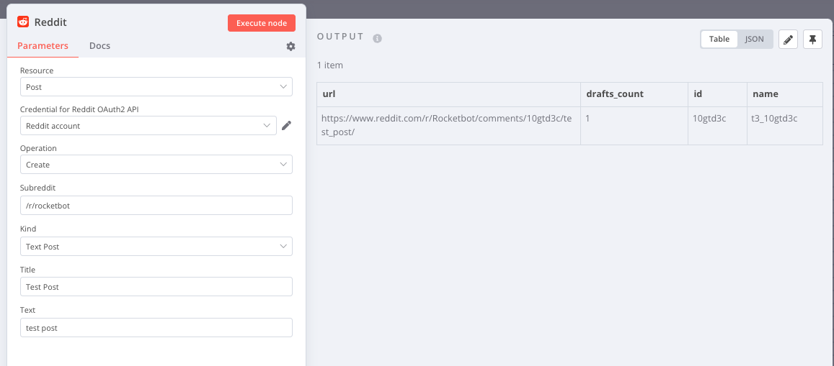Click the output info icon
834x366 pixels.
[377, 38]
